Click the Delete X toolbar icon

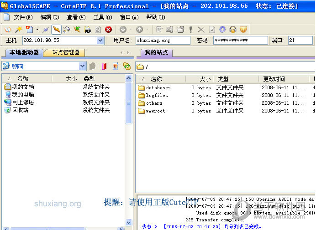[x=201, y=30]
